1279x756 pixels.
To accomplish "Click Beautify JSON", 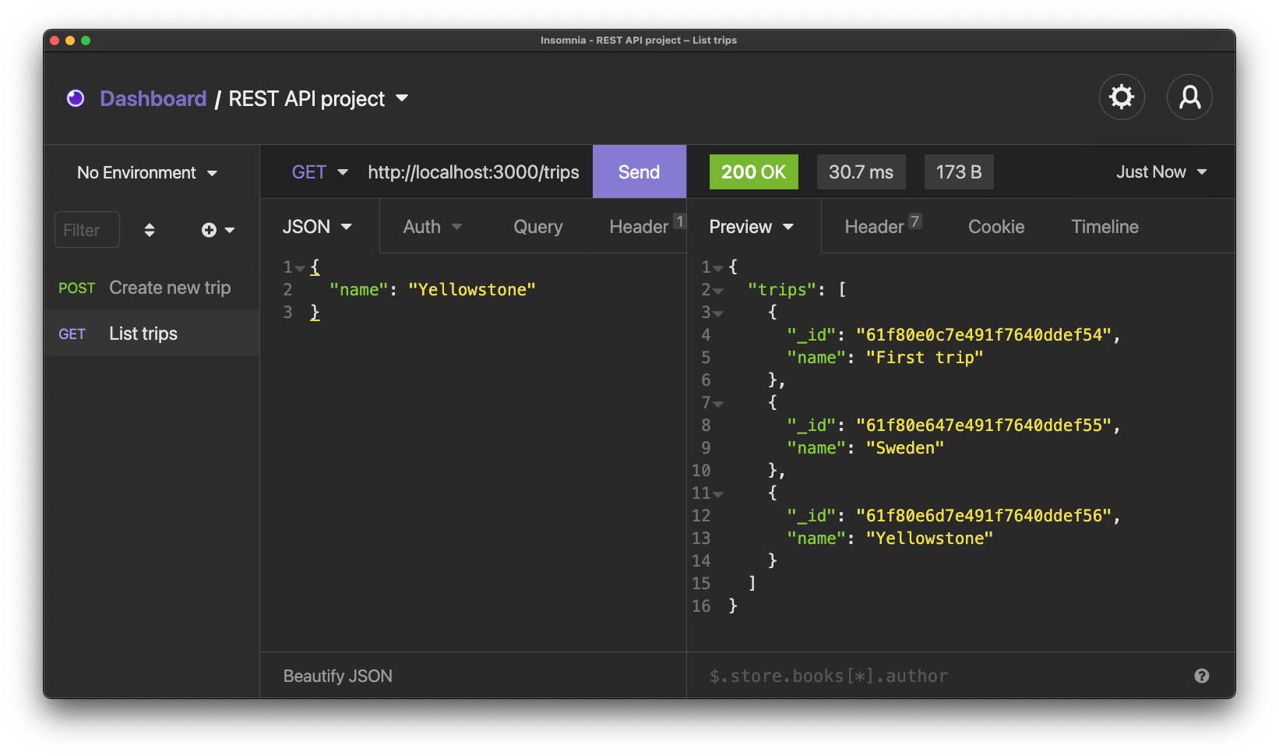I will [337, 676].
